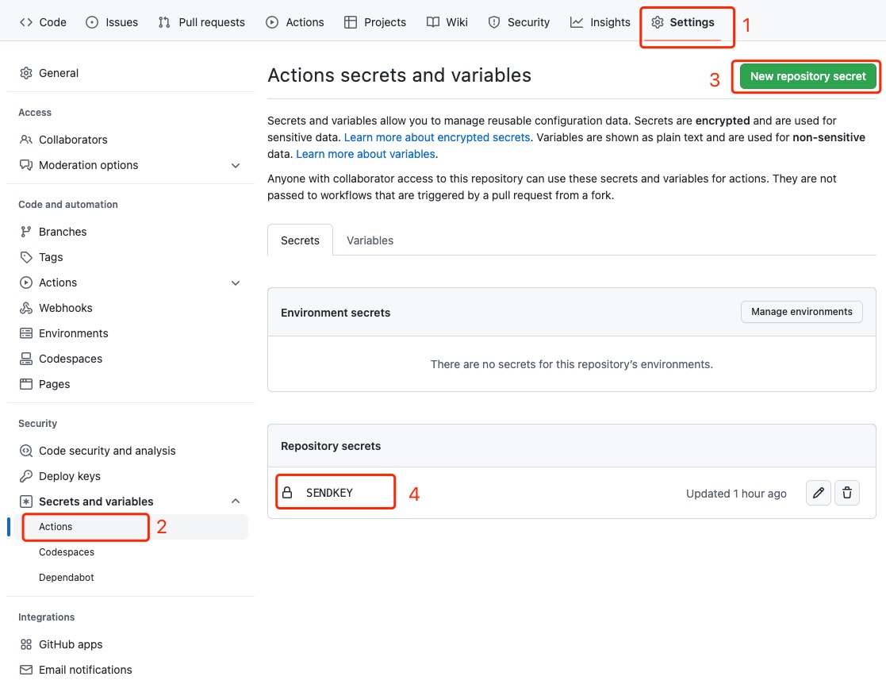Open Code security and analysis page
This screenshot has height=688, width=886.
(x=106, y=451)
